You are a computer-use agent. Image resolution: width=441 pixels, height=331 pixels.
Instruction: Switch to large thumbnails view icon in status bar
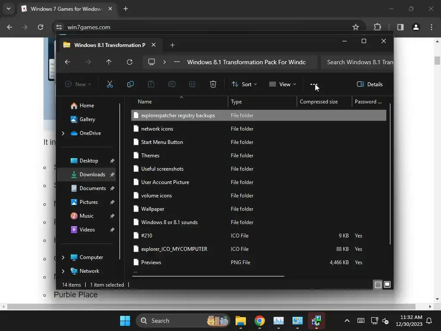point(387,285)
